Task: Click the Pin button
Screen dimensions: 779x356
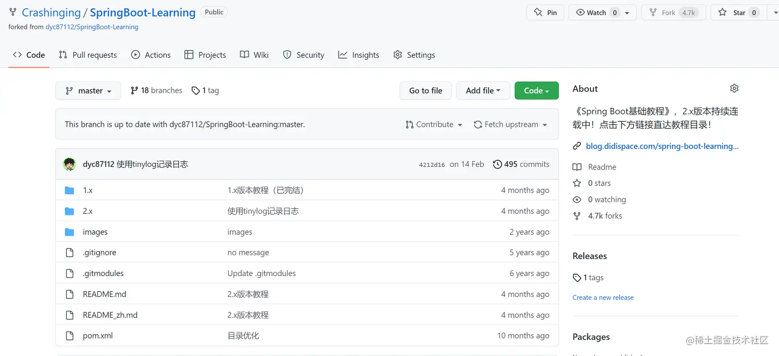Action: point(545,13)
